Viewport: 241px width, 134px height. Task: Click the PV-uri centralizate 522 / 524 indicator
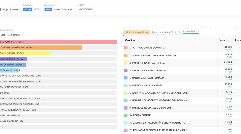click(166, 32)
